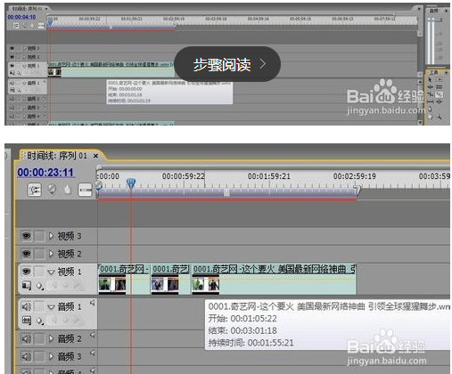Screen dimensions: 452x374
Task: Click the 00:02:59:19 ruler mark in large timeline
Action: click(x=355, y=176)
